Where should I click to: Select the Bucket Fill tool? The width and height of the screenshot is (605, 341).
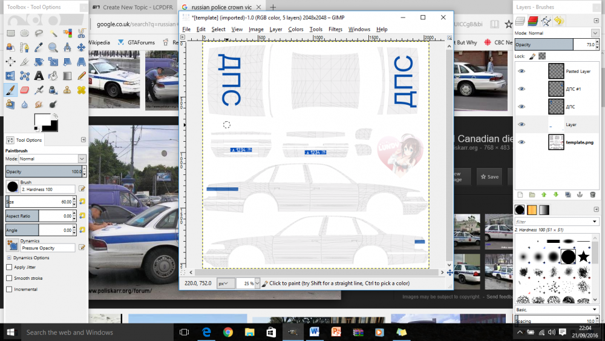tap(53, 76)
